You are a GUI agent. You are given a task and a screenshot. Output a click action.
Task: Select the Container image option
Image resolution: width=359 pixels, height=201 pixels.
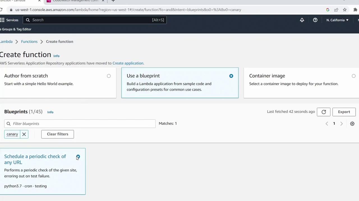pyautogui.click(x=354, y=76)
